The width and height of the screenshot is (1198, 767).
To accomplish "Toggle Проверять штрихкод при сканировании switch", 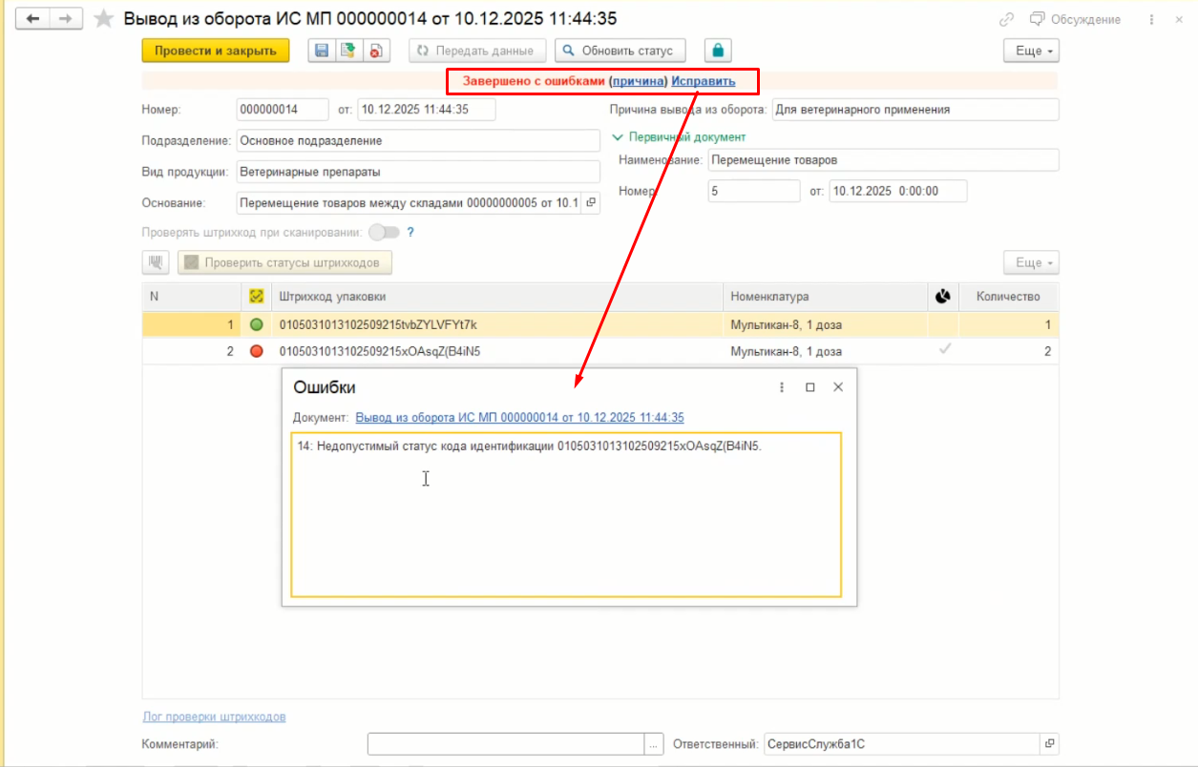I will pos(383,232).
